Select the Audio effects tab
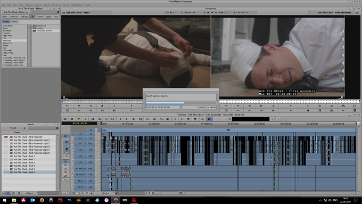Screen dimensions: 362x204 [14, 21]
